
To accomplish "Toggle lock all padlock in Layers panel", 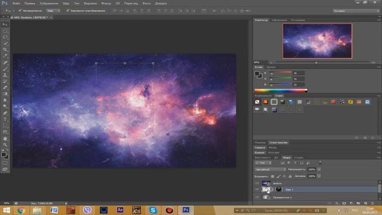I will tap(290, 176).
